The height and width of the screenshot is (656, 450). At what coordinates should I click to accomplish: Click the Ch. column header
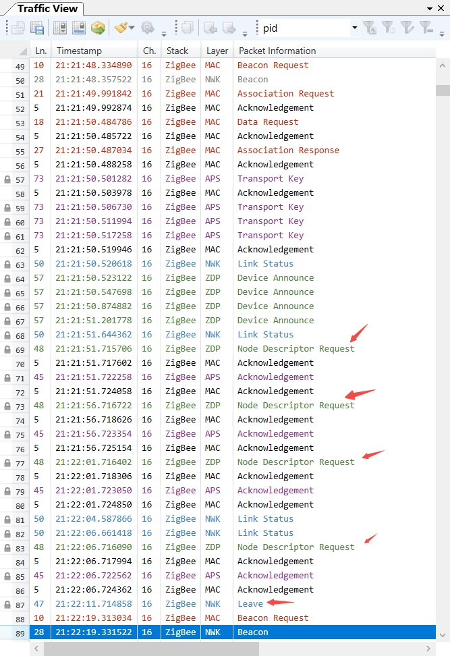[x=149, y=51]
